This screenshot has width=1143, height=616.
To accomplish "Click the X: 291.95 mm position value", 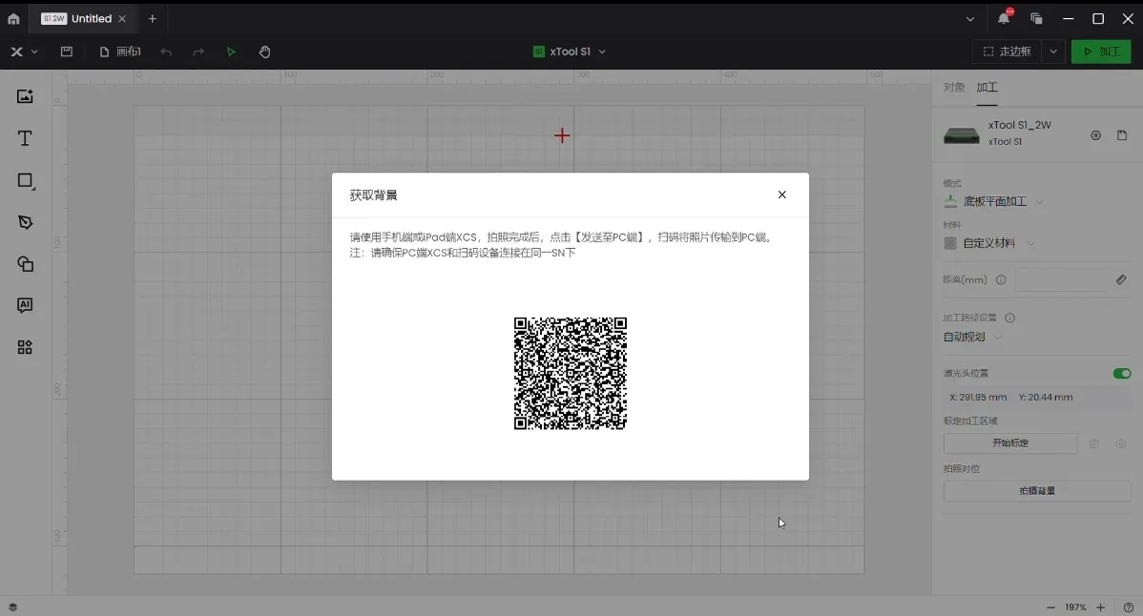I will 978,398.
